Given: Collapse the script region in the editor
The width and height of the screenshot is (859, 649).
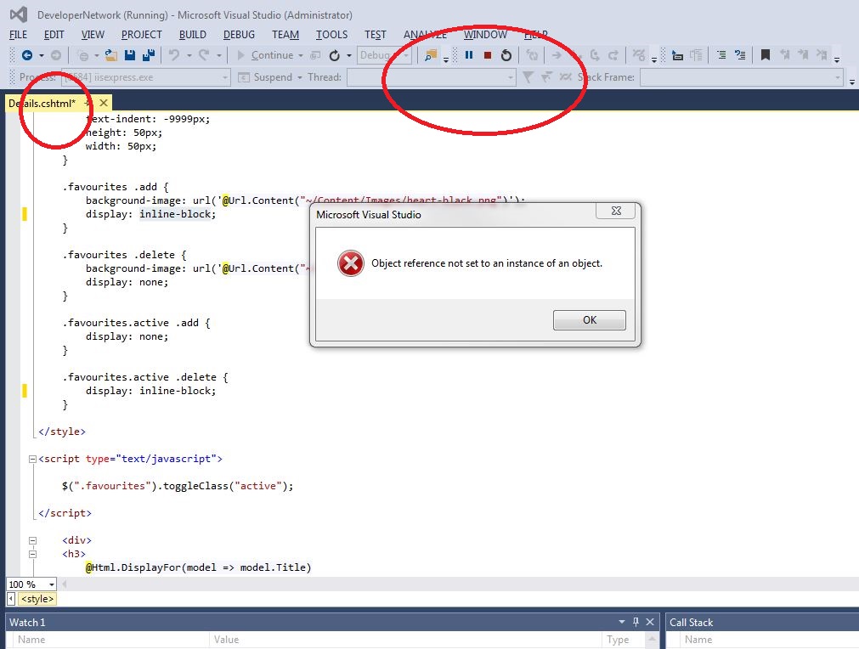Looking at the screenshot, I should click(31, 459).
